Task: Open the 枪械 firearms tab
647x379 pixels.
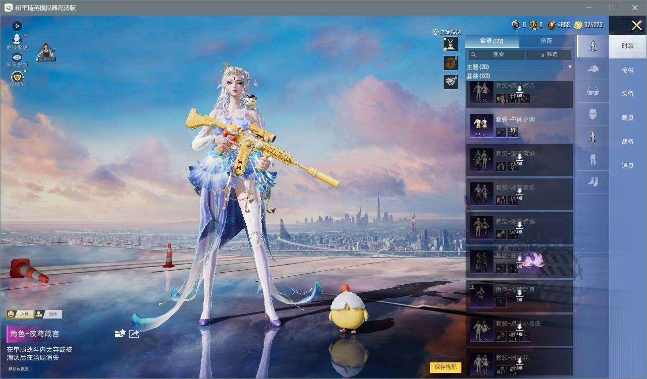Action: [x=628, y=70]
